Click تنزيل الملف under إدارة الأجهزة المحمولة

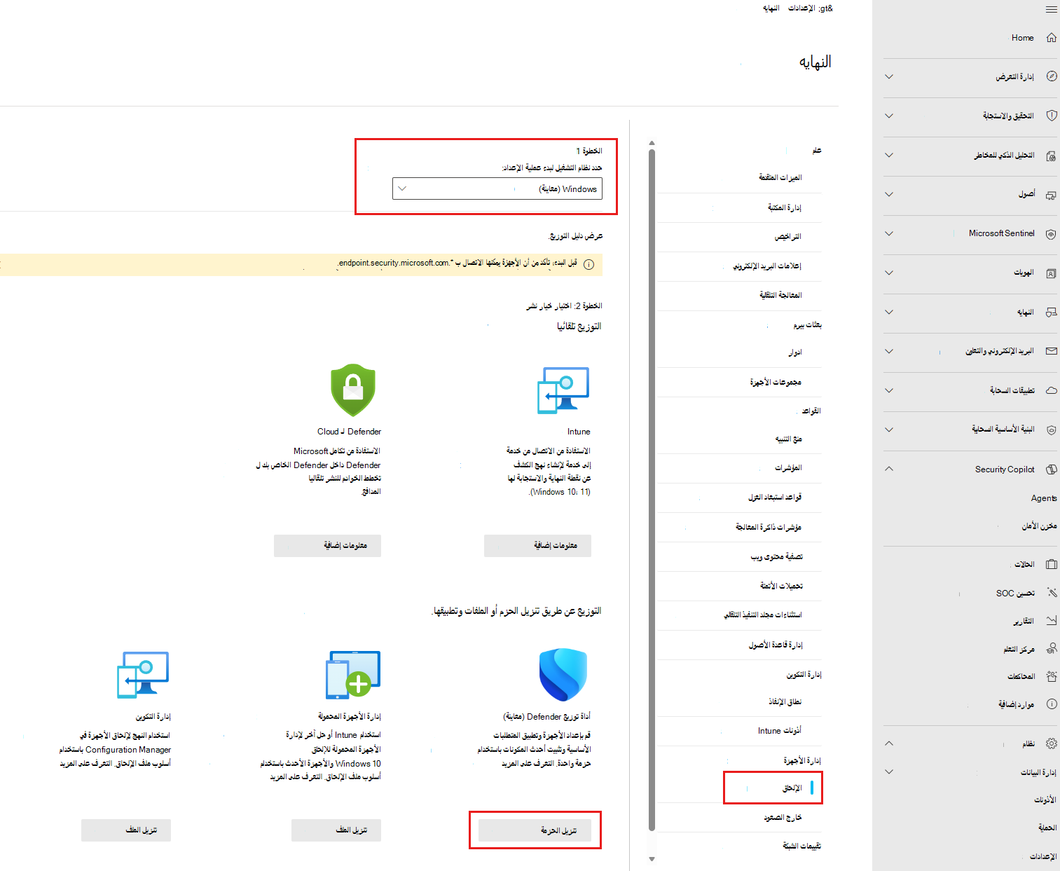tap(336, 830)
